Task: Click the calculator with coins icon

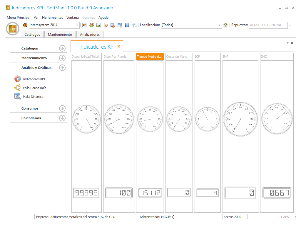Action: coord(113,25)
